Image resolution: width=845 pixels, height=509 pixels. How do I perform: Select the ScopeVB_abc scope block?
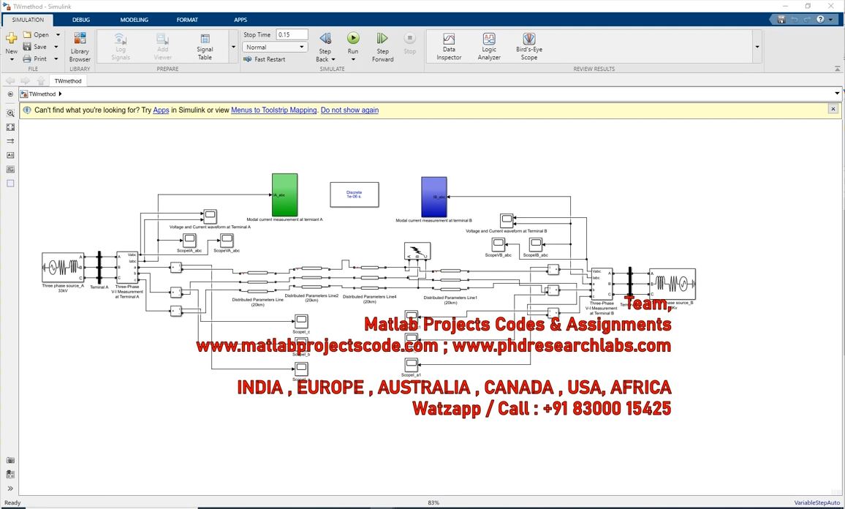499,244
